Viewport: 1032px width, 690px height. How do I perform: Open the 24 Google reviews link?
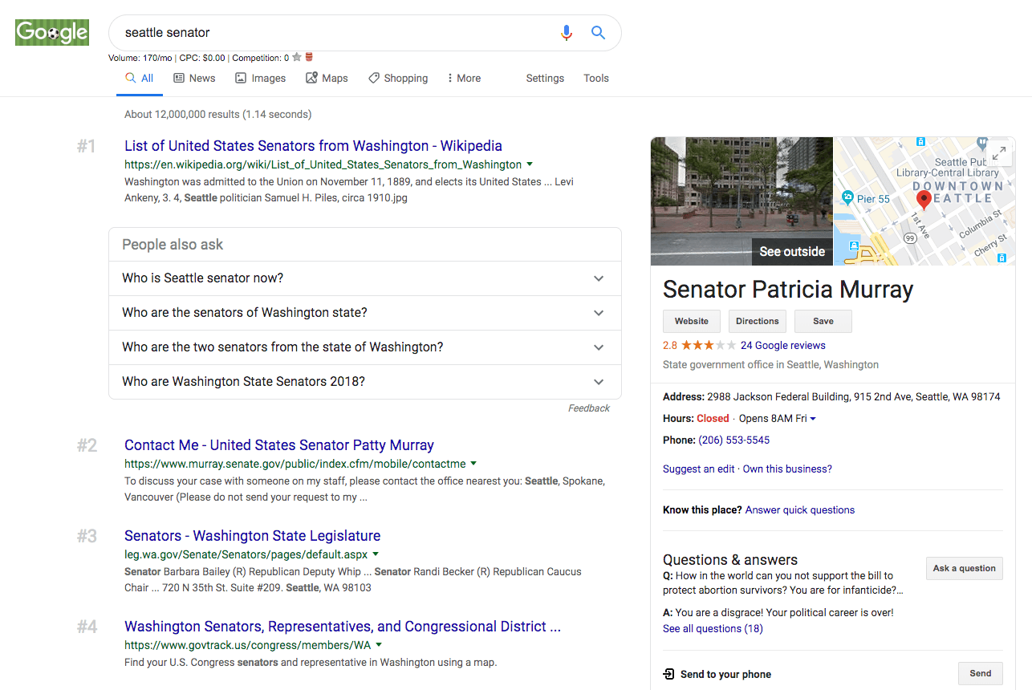pyautogui.click(x=782, y=345)
